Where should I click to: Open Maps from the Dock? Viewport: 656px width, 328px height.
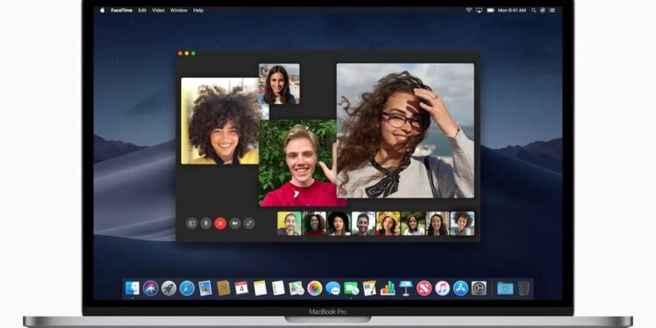(297, 289)
